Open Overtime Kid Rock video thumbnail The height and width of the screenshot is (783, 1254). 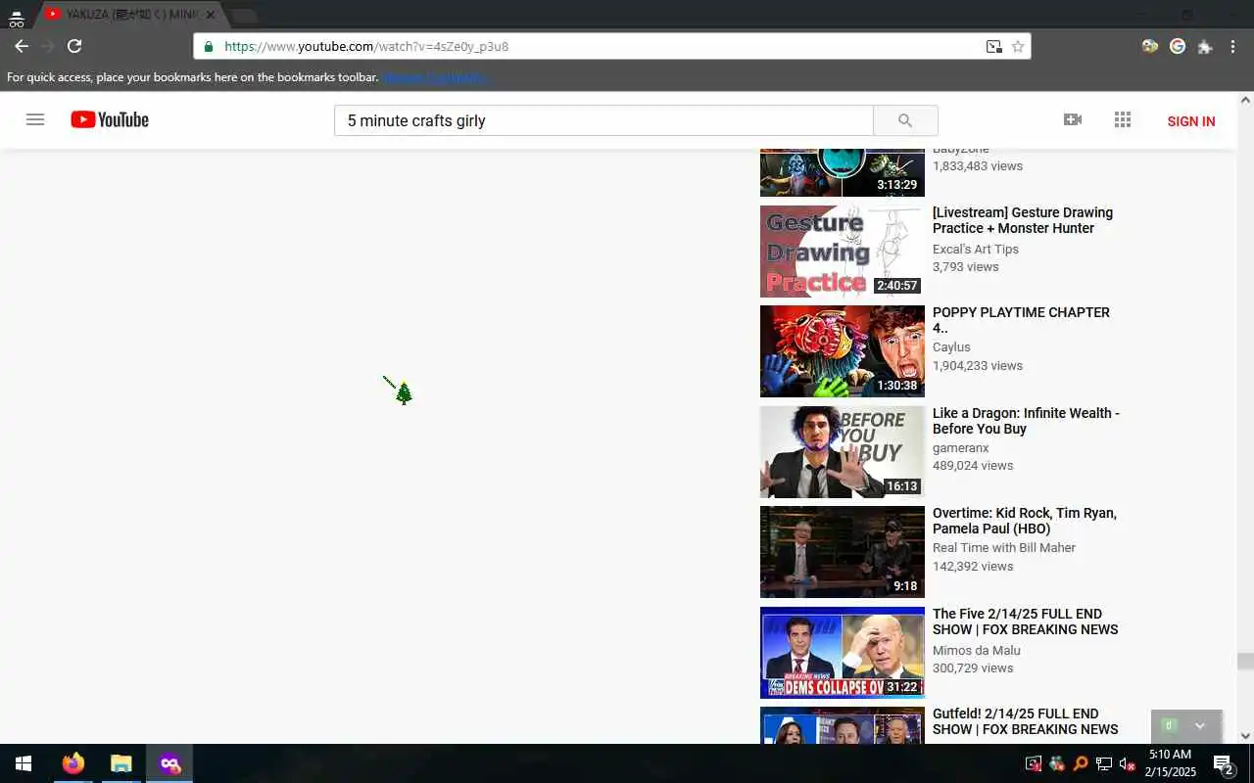click(843, 552)
